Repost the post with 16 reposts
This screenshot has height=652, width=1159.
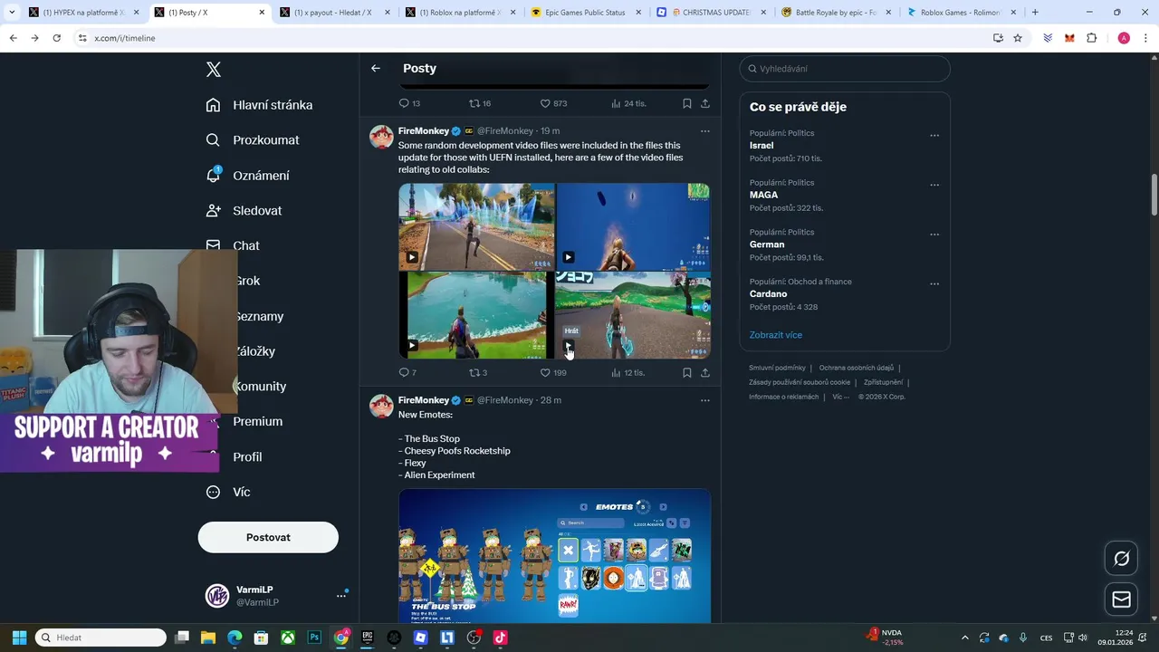coord(480,103)
